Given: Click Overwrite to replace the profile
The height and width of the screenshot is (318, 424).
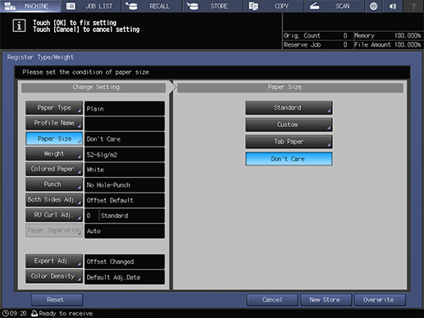Looking at the screenshot, I should pos(380,300).
